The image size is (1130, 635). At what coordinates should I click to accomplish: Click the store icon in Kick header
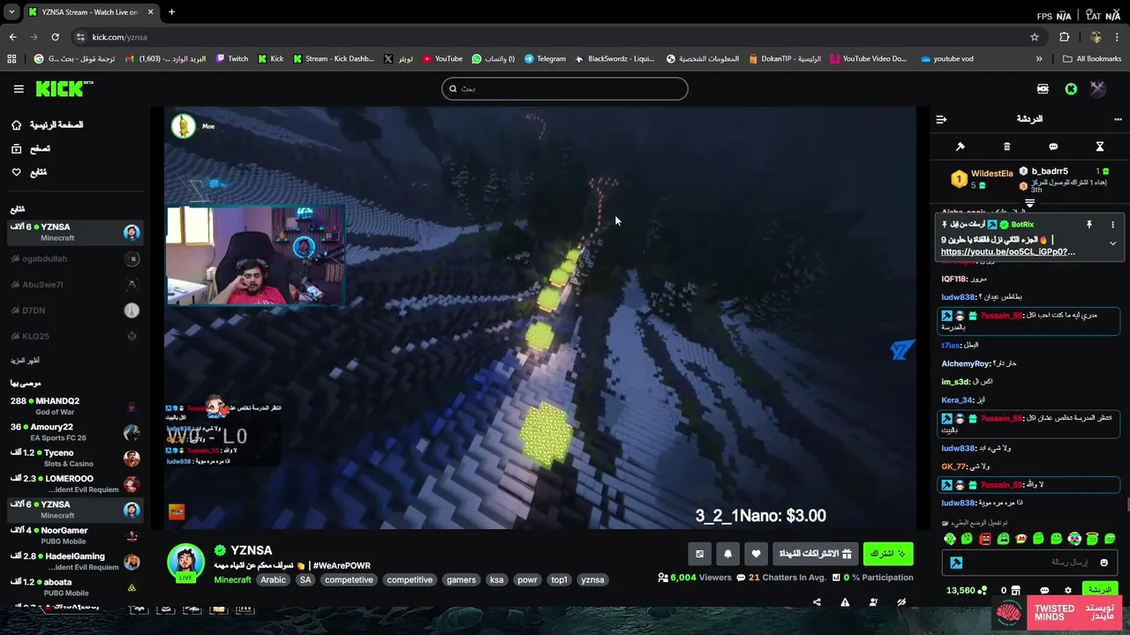[1043, 89]
